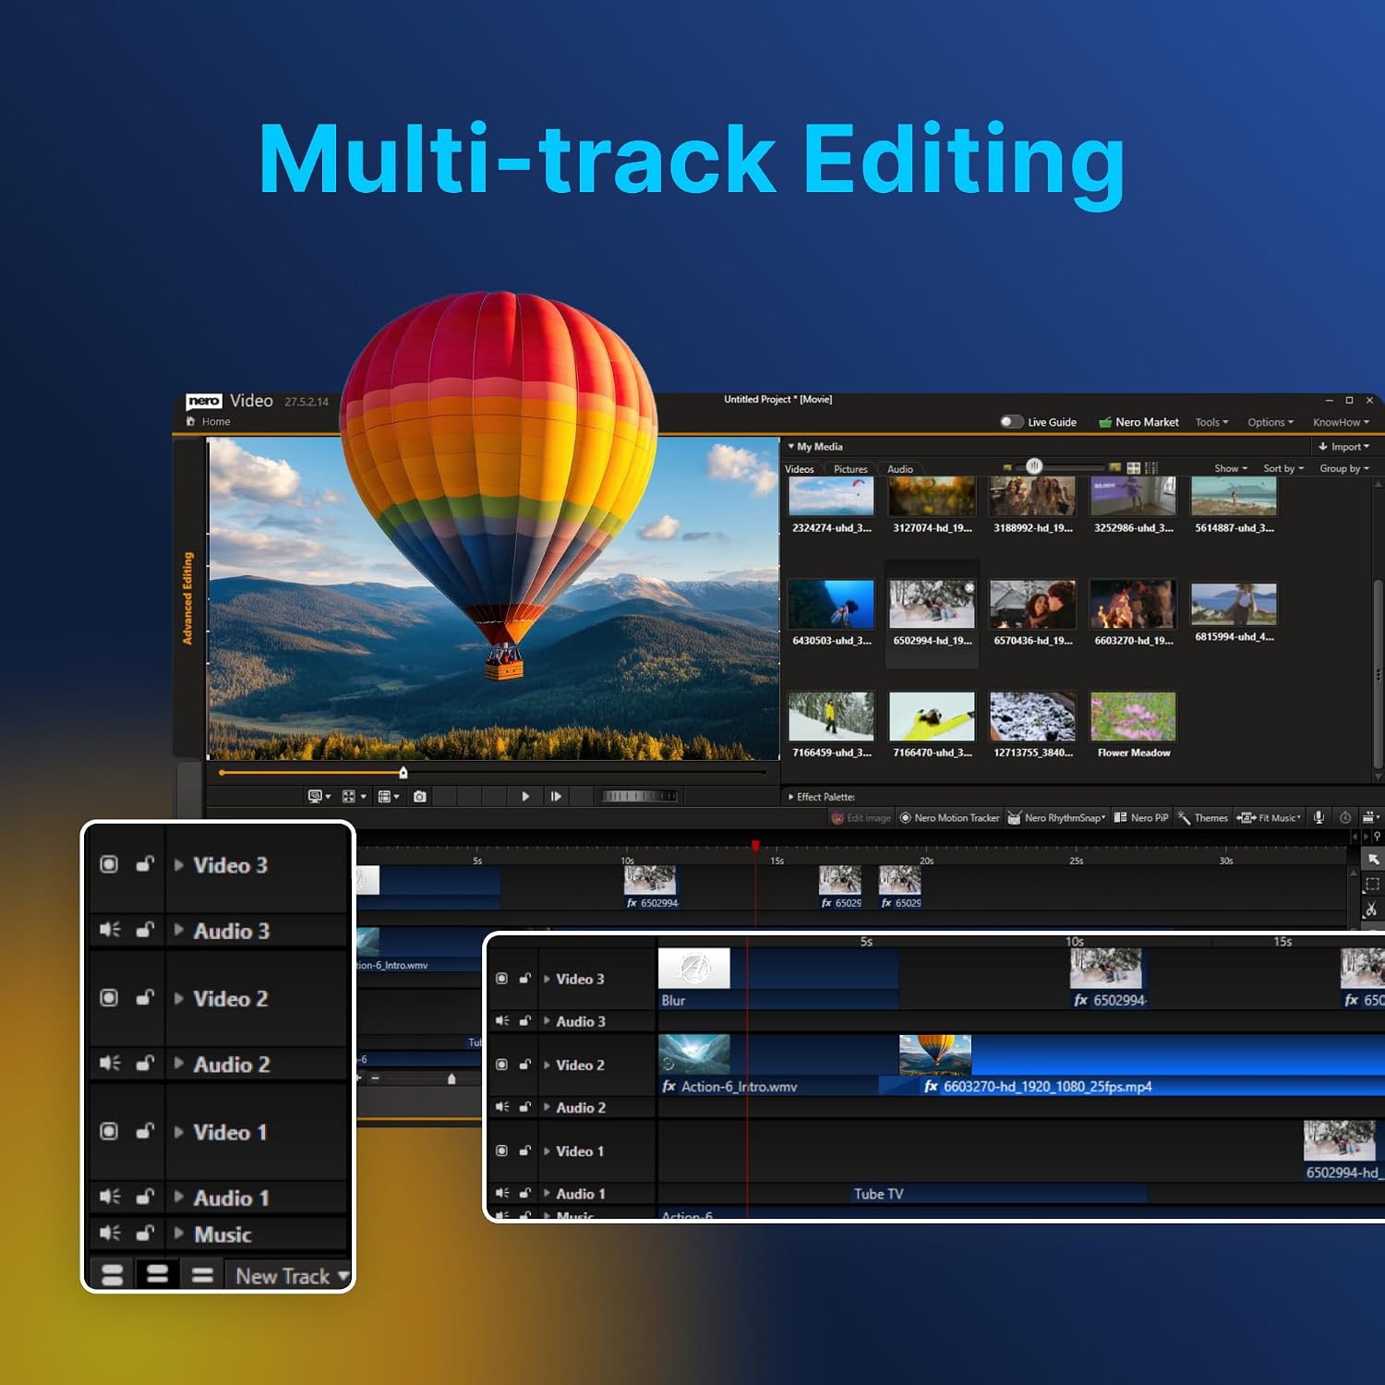Switch to the Pictures tab
The height and width of the screenshot is (1385, 1385).
click(850, 469)
